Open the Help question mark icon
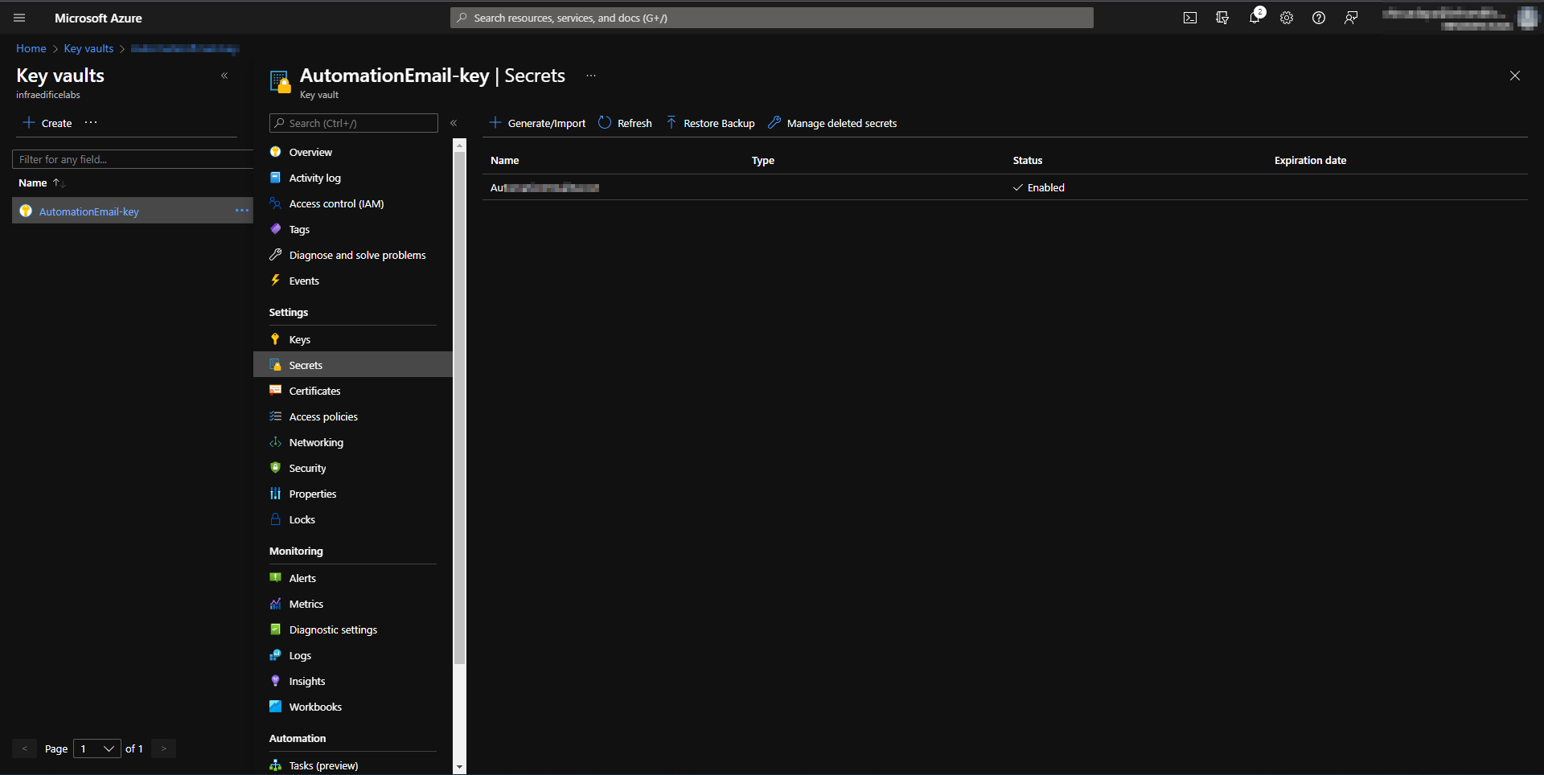The height and width of the screenshot is (775, 1544). (x=1319, y=18)
